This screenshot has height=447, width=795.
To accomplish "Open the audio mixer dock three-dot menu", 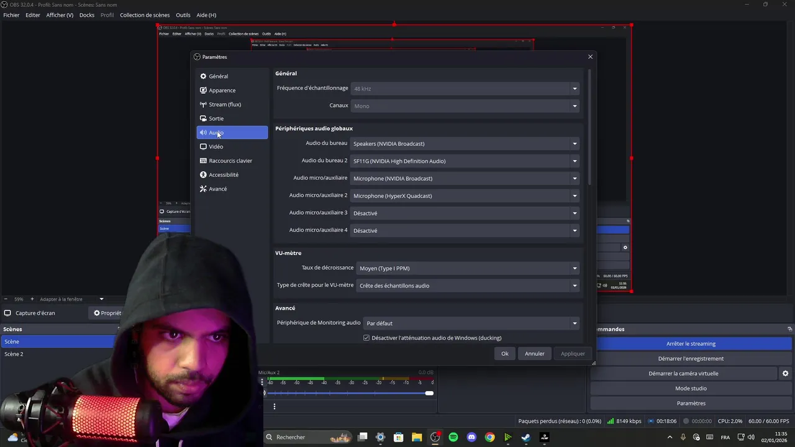I will click(275, 407).
